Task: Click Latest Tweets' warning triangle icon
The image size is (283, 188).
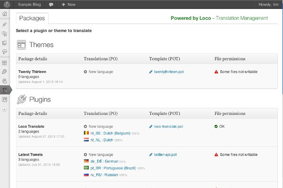Action: (x=216, y=155)
